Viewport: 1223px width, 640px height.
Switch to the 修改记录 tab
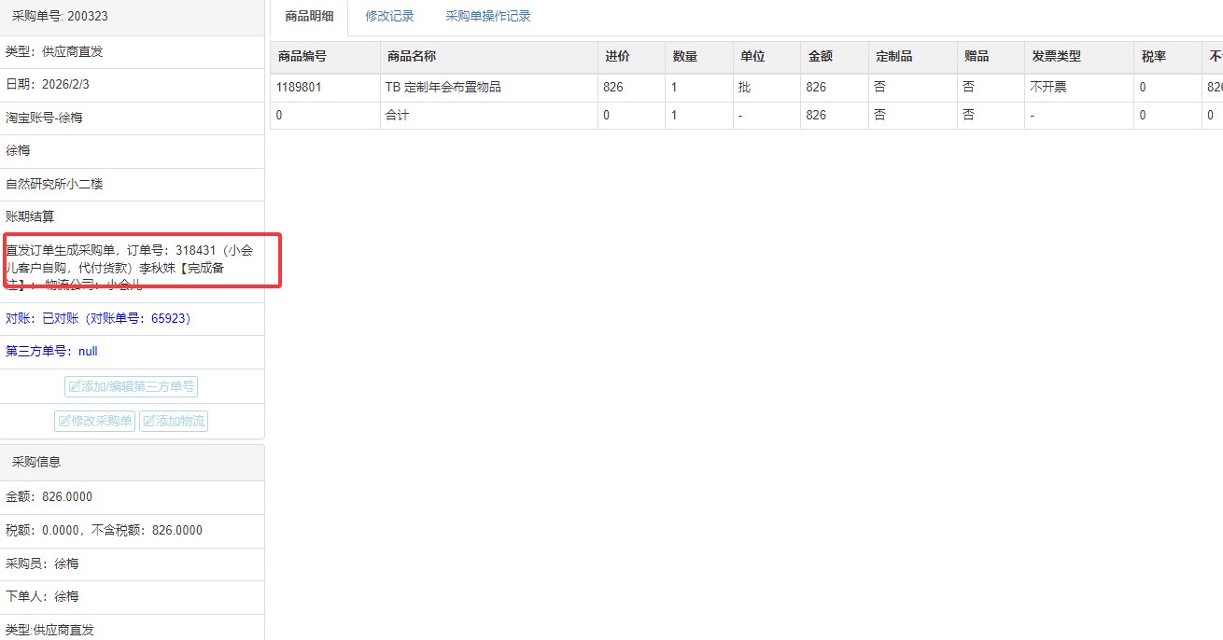389,16
